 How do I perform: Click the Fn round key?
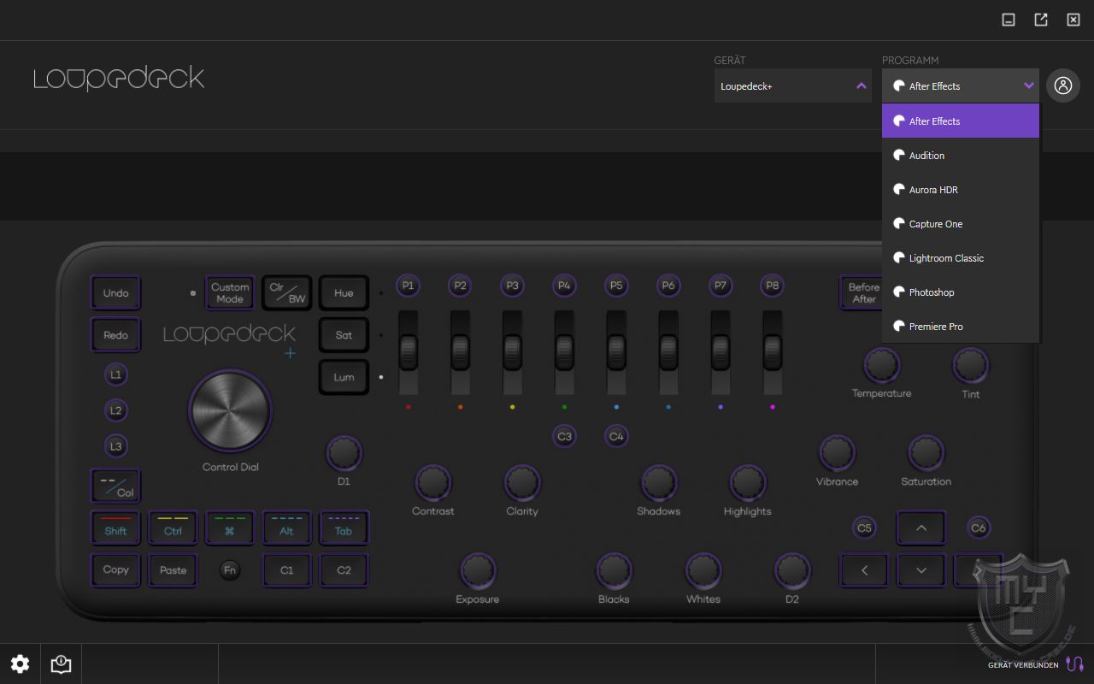click(x=230, y=570)
